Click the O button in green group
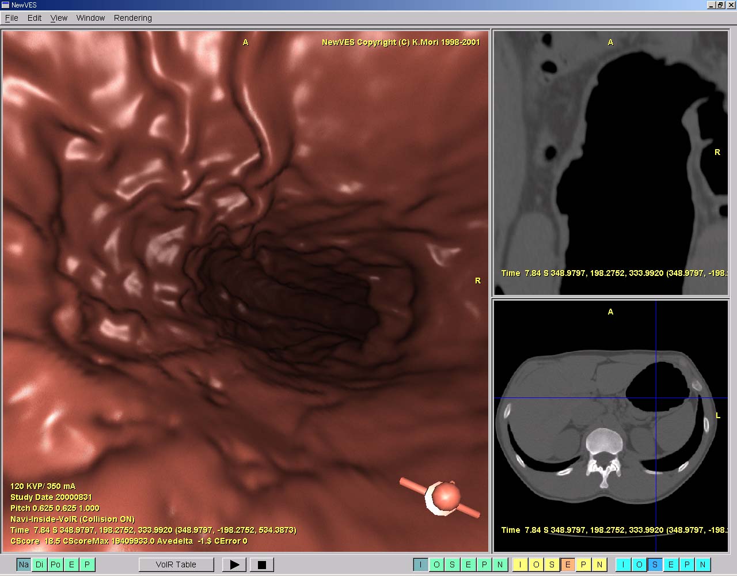737x576 pixels. click(436, 564)
